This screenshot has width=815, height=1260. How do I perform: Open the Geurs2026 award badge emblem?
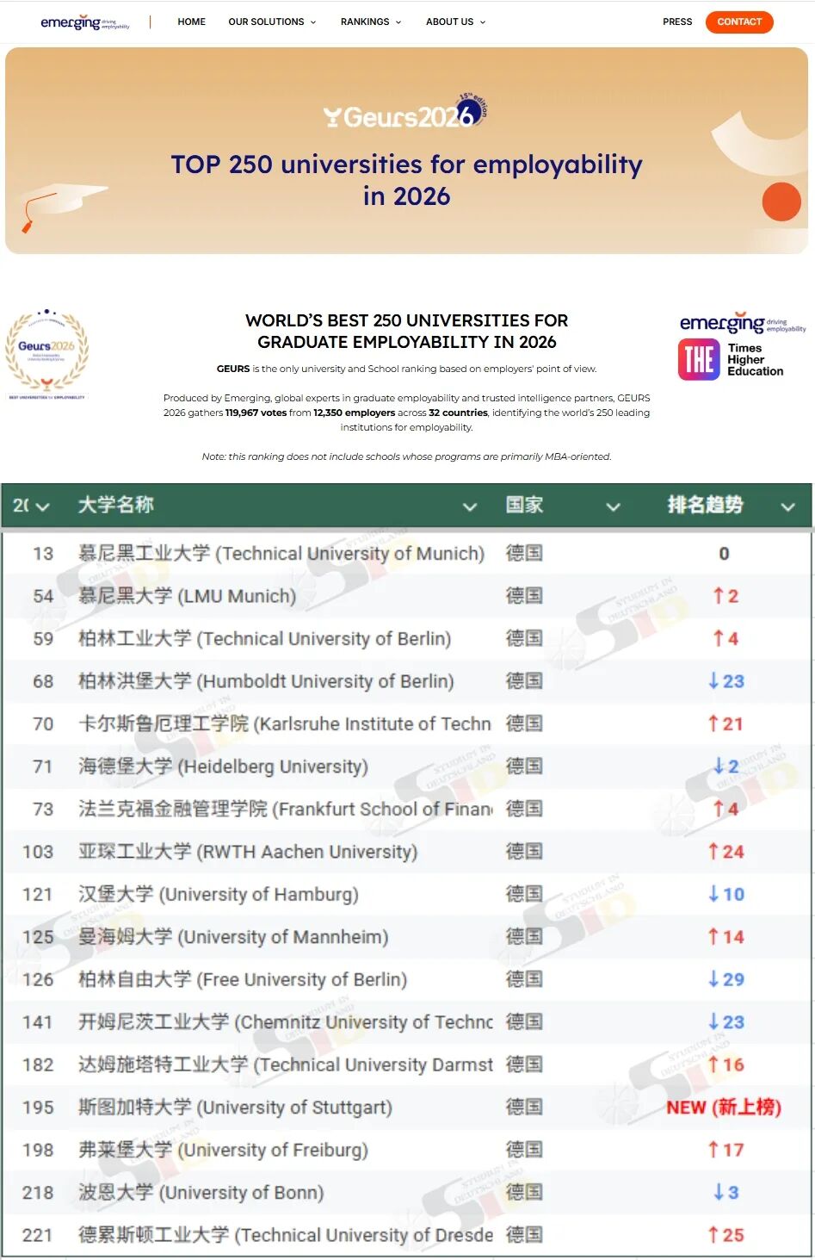click(47, 353)
